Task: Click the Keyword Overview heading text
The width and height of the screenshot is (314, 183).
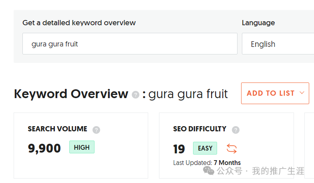Action: [71, 94]
